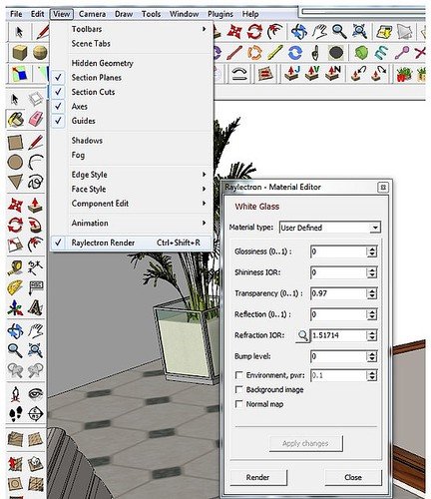Select the Position Camera tool
The height and width of the screenshot is (499, 431).
point(15,394)
